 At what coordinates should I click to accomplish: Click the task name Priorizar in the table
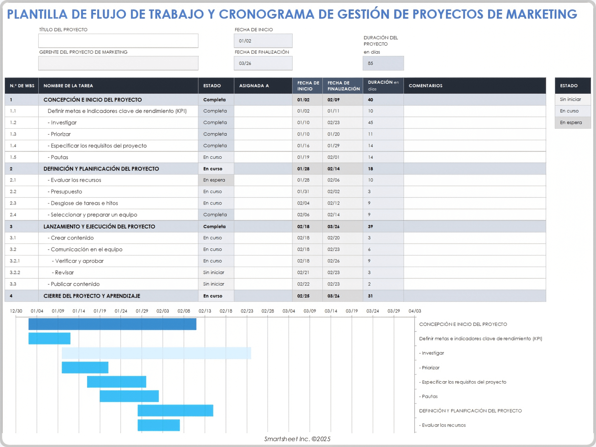coord(59,134)
